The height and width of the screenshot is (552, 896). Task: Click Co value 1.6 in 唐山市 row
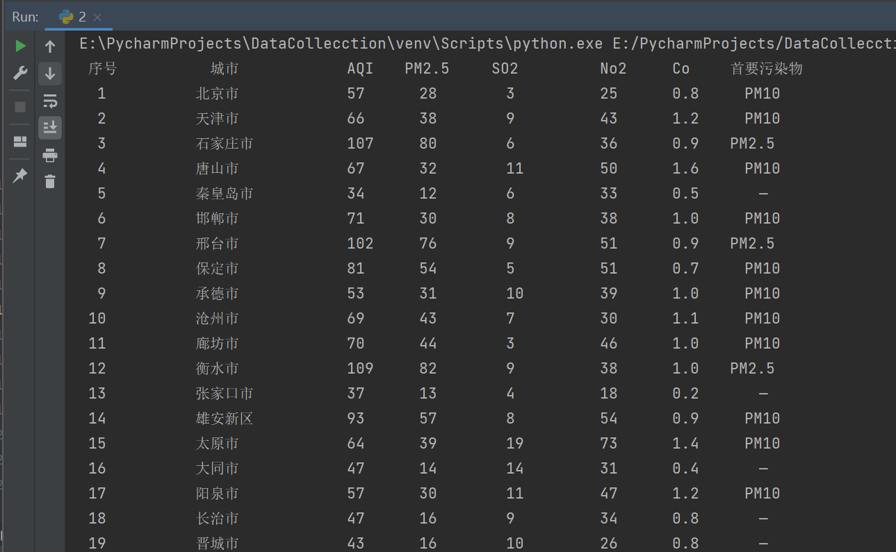tap(685, 169)
